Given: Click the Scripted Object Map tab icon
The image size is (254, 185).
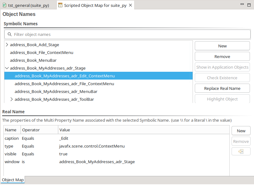Looking at the screenshot, I should point(60,5).
